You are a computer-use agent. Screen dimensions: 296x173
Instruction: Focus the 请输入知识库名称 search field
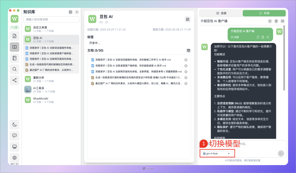pyautogui.click(x=51, y=19)
